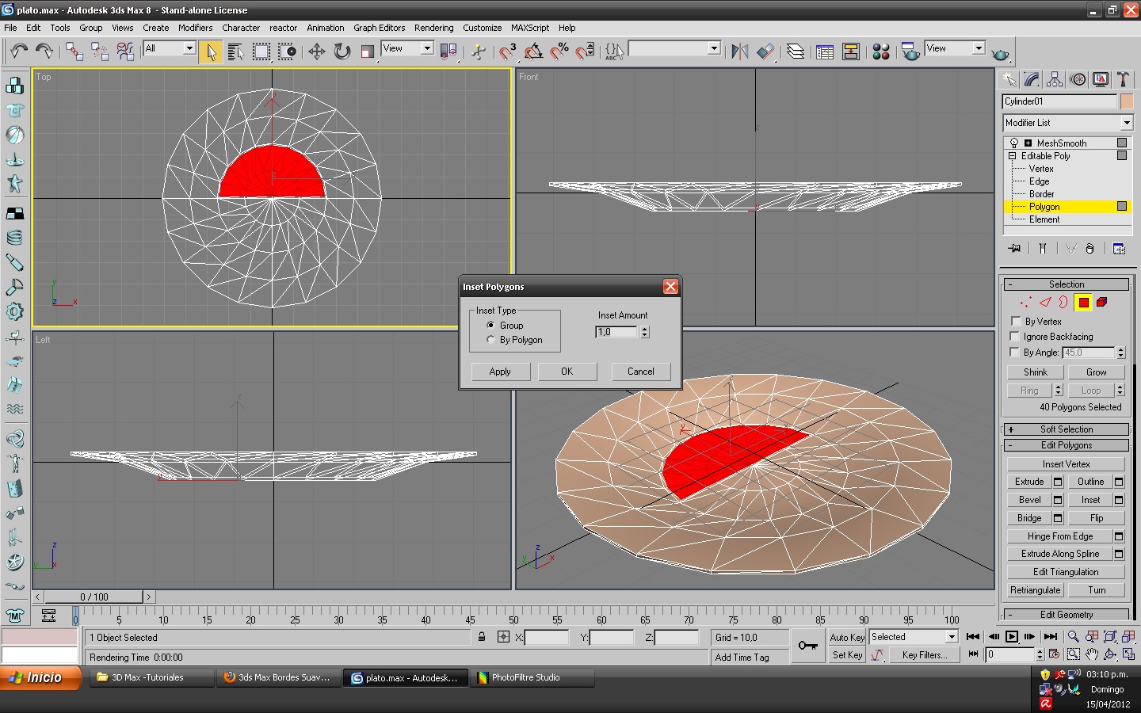The height and width of the screenshot is (713, 1141).
Task: Click the Grow selection button
Action: click(1097, 372)
